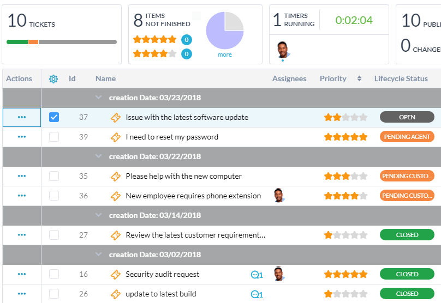Screen dimensions: 441x303
Task: Collapse creation Date 03/23/2018 group
Action: click(98, 98)
